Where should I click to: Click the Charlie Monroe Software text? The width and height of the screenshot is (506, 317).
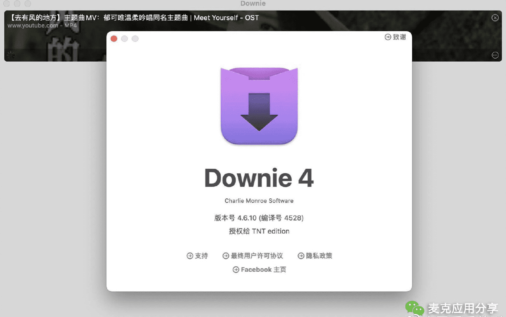coord(259,201)
